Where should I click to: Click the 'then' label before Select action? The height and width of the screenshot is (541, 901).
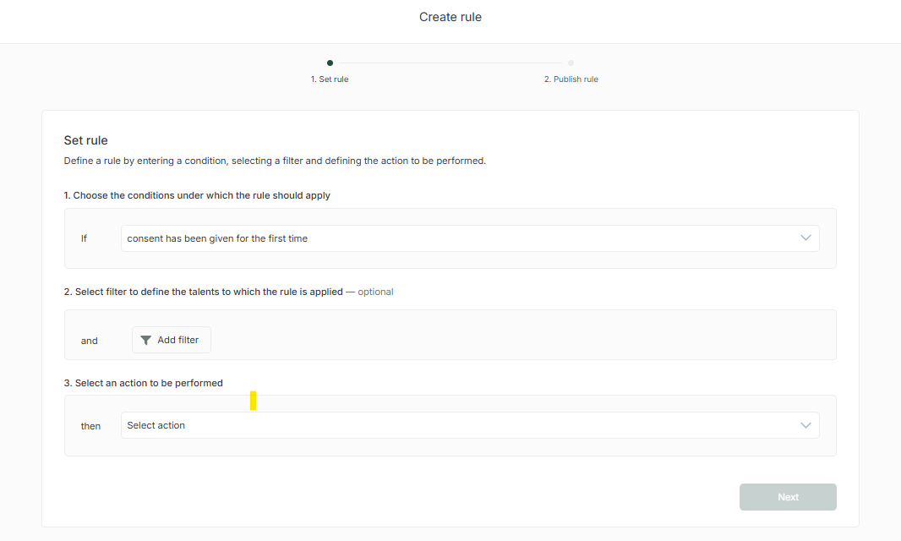90,426
